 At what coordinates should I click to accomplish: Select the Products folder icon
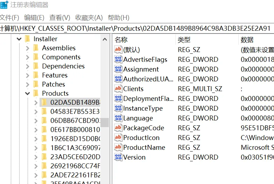point(36,93)
